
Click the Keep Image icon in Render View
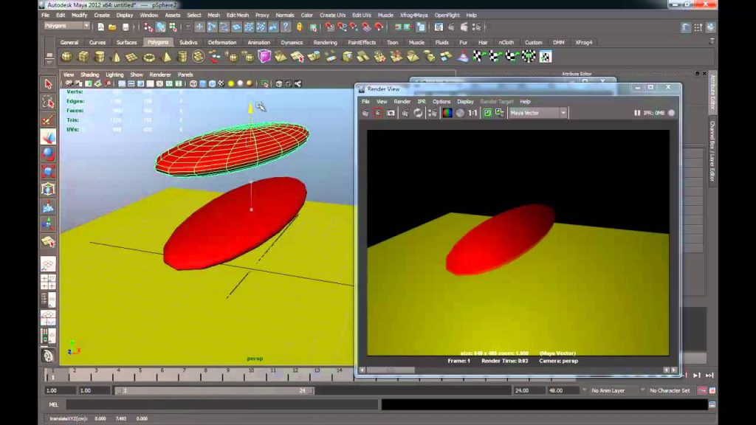pyautogui.click(x=487, y=113)
